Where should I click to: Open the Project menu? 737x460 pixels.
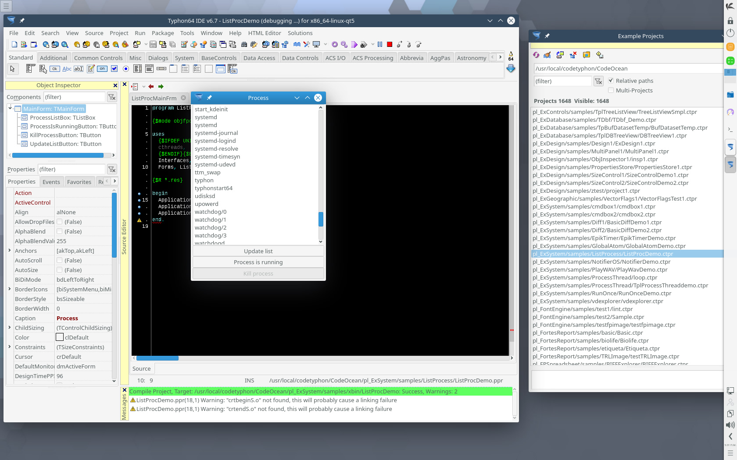point(119,33)
